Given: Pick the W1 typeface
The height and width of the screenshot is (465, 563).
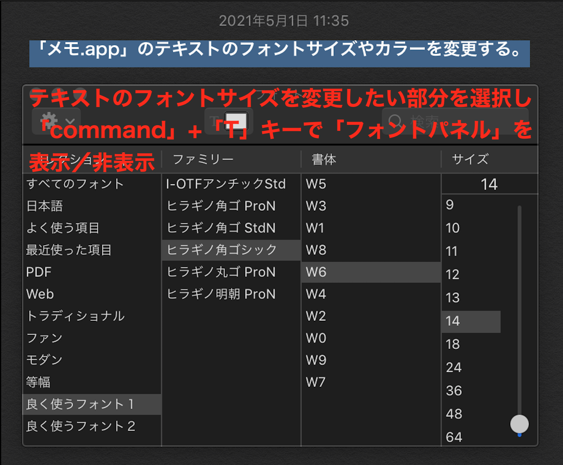Looking at the screenshot, I should tap(371, 228).
